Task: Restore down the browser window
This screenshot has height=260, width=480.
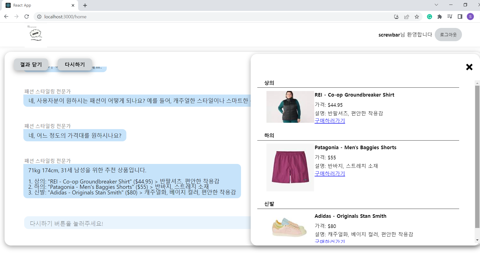Action: [465, 5]
